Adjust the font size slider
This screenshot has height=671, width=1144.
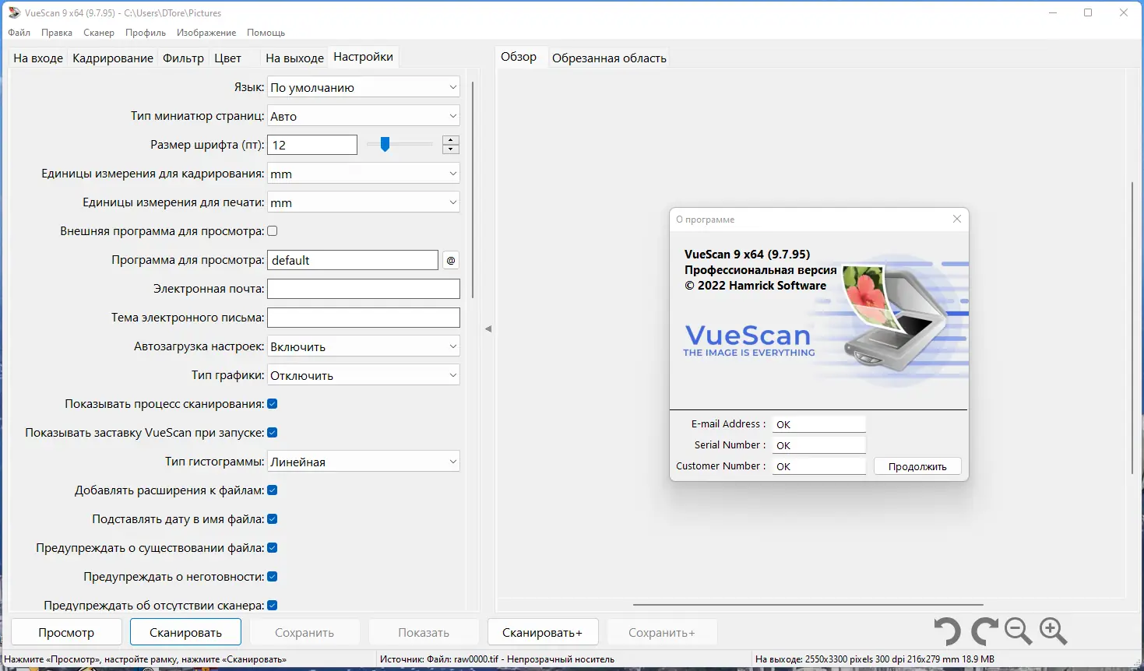click(x=385, y=144)
